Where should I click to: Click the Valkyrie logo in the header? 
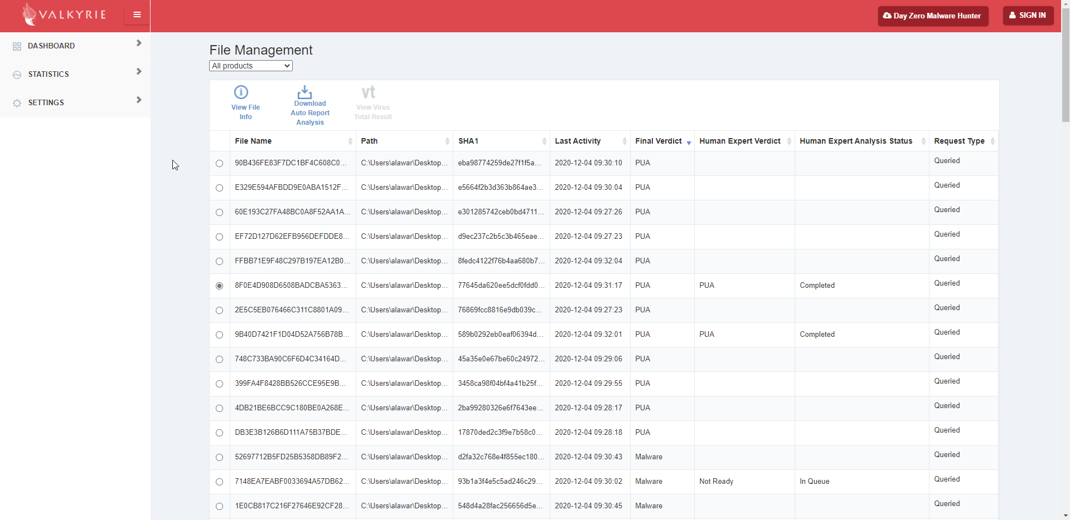pos(64,15)
